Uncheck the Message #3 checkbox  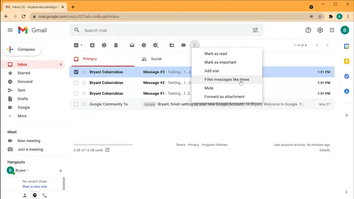click(x=76, y=72)
